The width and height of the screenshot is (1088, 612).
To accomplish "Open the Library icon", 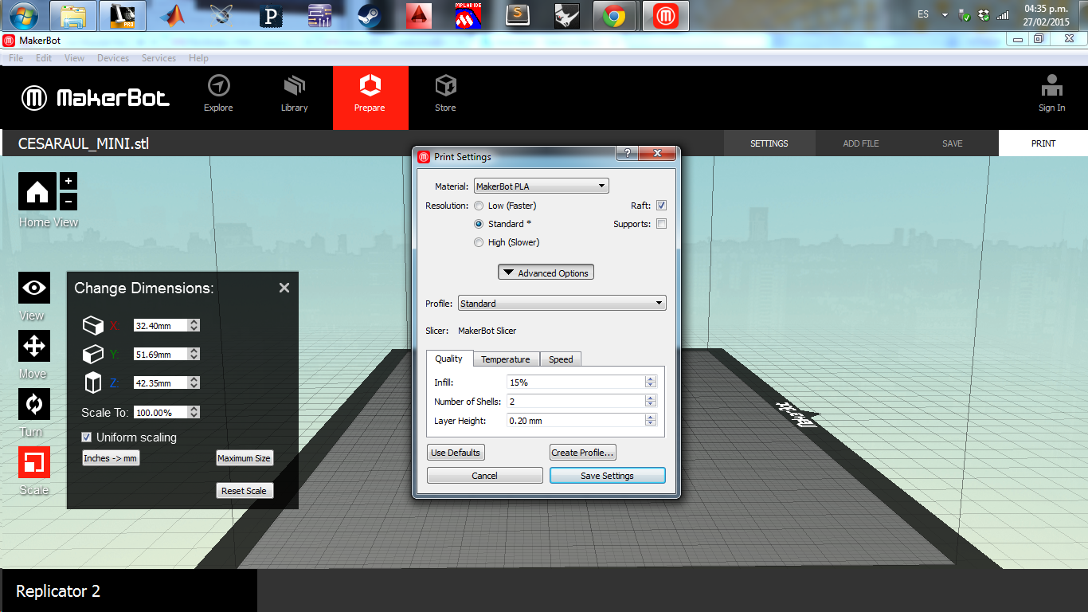I will coord(294,85).
